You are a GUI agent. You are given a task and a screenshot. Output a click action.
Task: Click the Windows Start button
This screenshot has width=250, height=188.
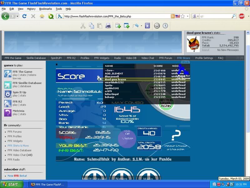[10, 184]
